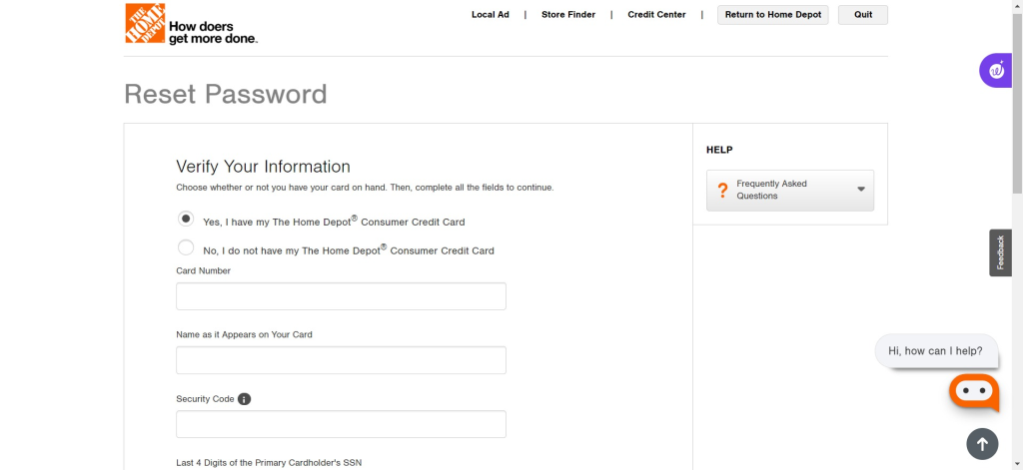
Task: Open the orange chatbot icon
Action: [x=974, y=392]
